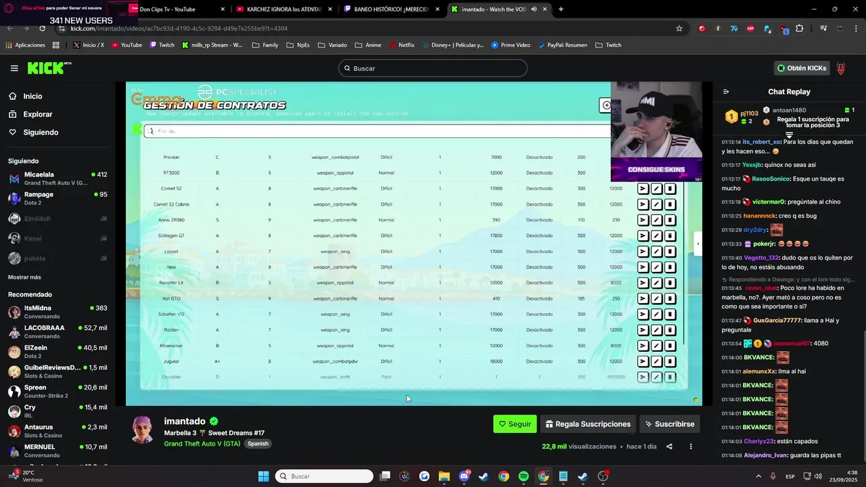Open ItsMidna recommended channel
The height and width of the screenshot is (487, 866).
click(x=58, y=312)
